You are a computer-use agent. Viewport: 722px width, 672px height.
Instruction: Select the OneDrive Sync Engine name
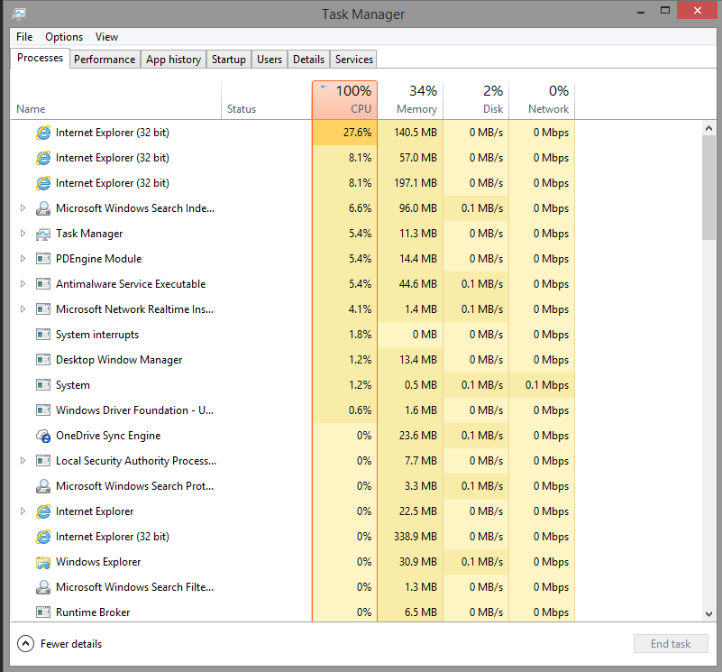tap(108, 436)
